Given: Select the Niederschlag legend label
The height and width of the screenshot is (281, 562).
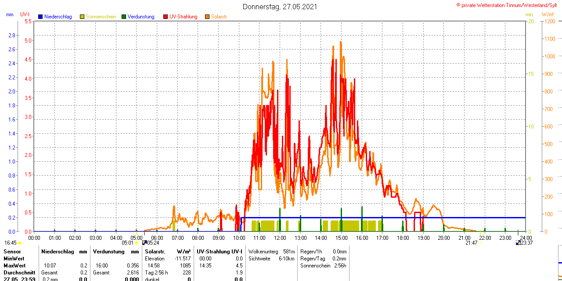Looking at the screenshot, I should pos(58,17).
